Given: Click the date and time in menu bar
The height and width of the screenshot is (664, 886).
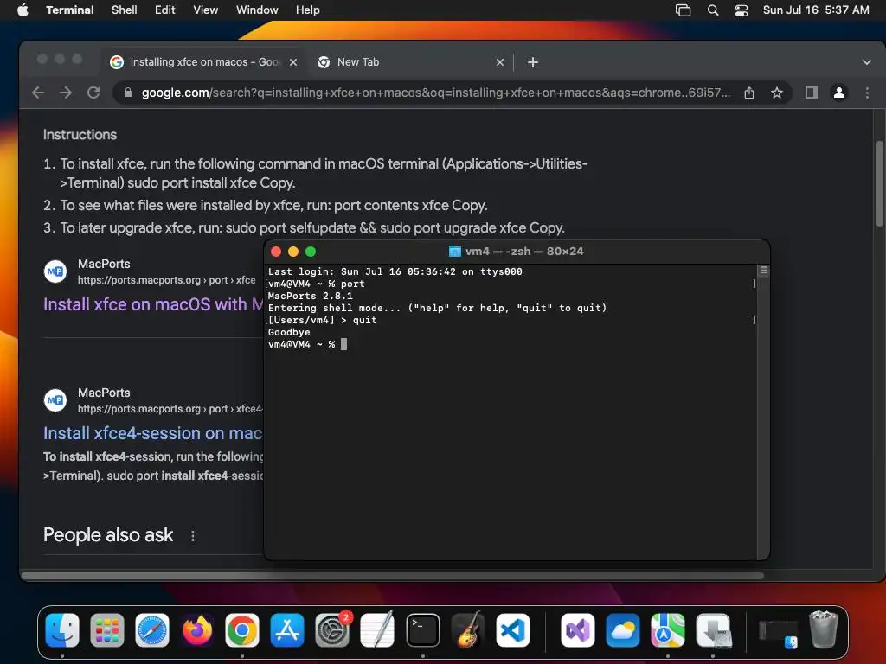Looking at the screenshot, I should pyautogui.click(x=816, y=10).
